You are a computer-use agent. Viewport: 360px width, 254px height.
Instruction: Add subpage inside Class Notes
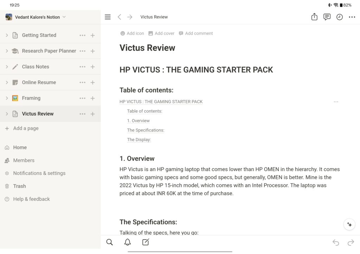tap(92, 67)
